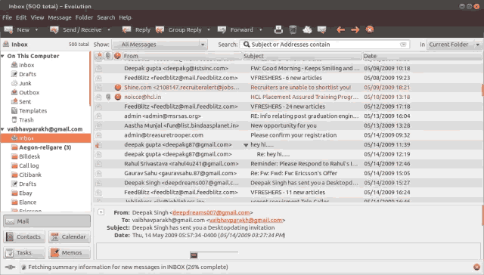Open the Folder menu
Screen dimensions: 484x275
pyautogui.click(x=84, y=17)
